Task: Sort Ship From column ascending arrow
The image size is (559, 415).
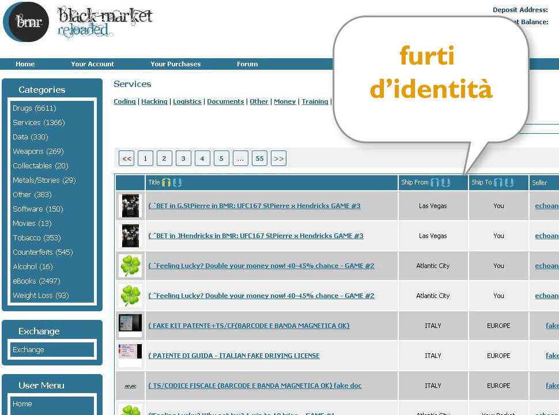Action: pos(435,183)
